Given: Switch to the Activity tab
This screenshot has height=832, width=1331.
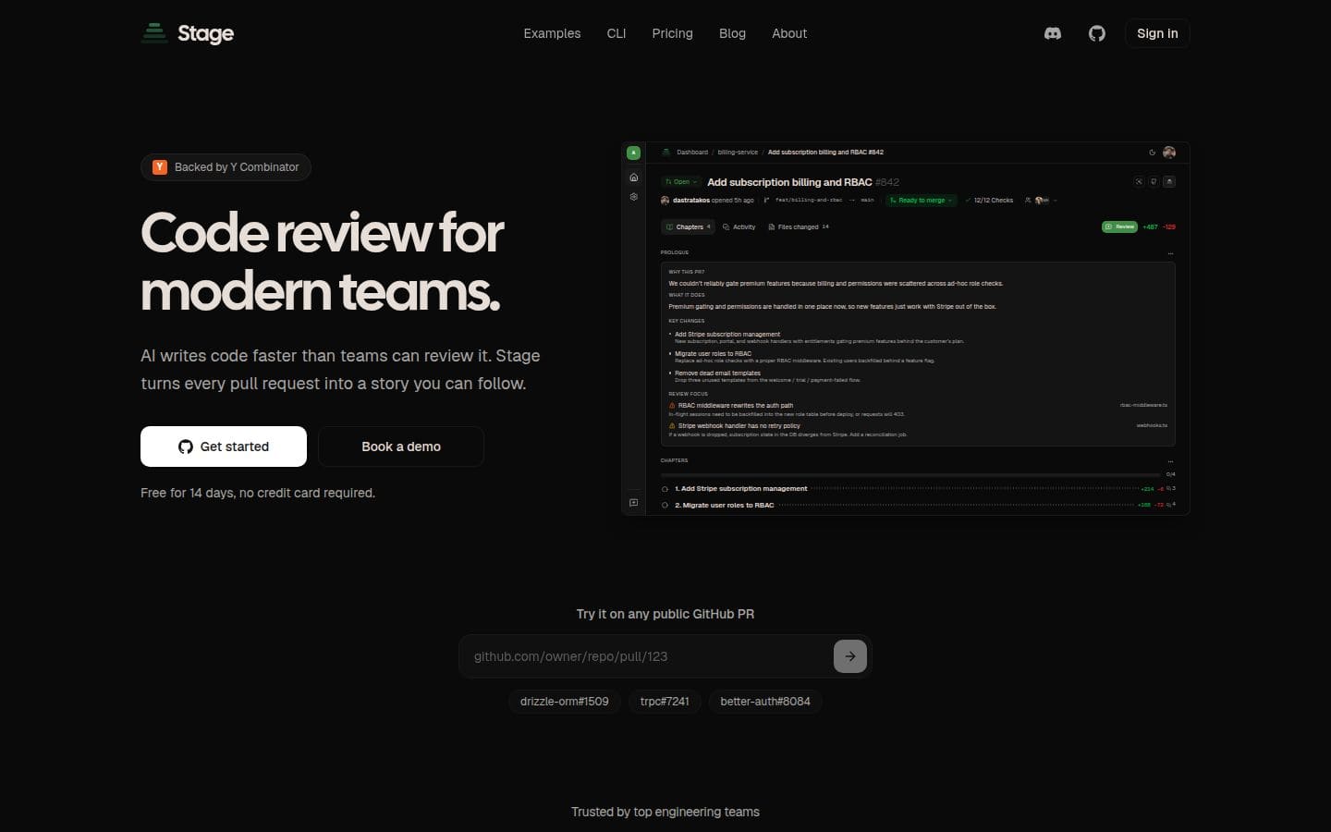Looking at the screenshot, I should tap(739, 226).
